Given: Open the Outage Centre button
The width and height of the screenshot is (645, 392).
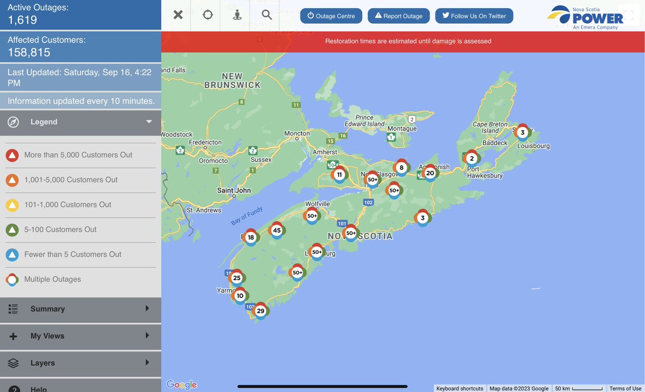Looking at the screenshot, I should pos(331,16).
